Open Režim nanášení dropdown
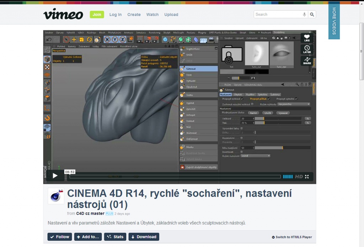 pos(255,156)
